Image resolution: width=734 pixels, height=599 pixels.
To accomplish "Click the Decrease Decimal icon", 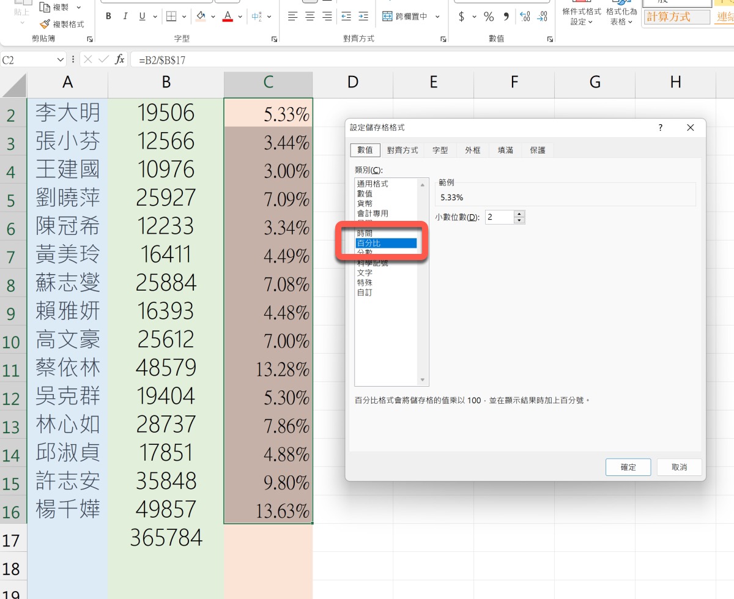I will tap(542, 17).
